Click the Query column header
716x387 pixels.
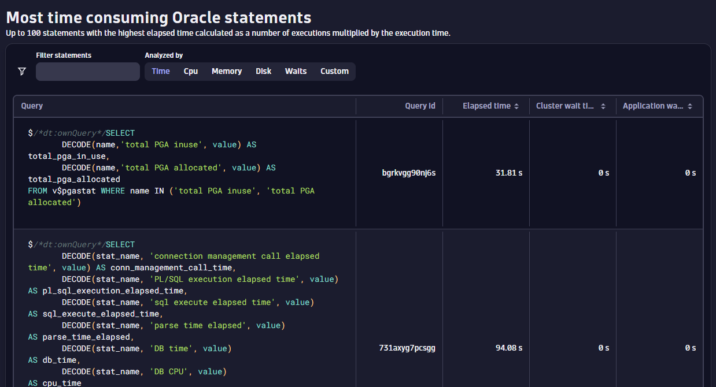coord(32,106)
